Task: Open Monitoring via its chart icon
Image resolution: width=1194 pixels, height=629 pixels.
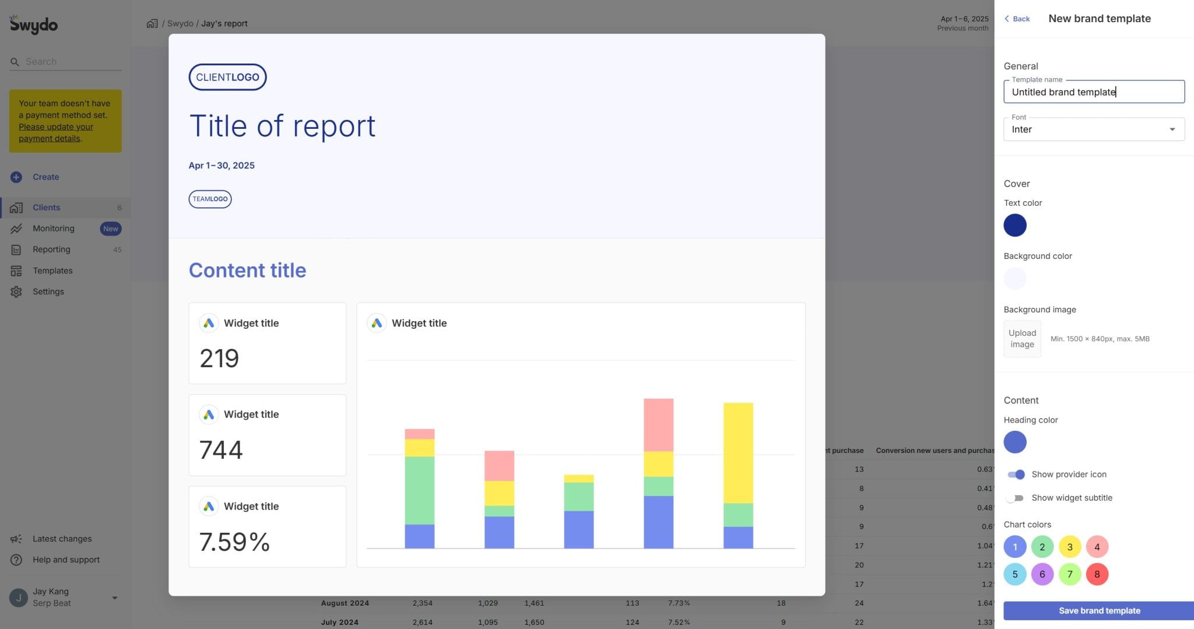Action: pyautogui.click(x=16, y=229)
